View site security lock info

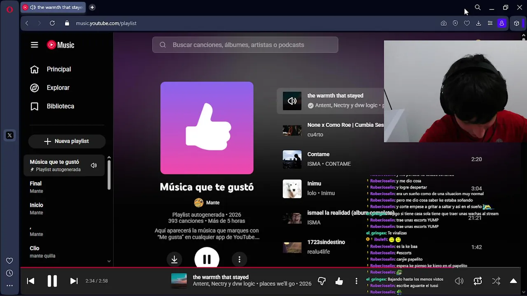pyautogui.click(x=67, y=23)
